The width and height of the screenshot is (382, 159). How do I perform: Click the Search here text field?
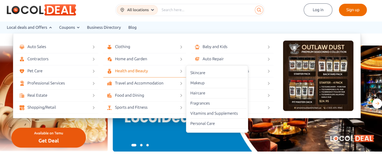point(205,10)
